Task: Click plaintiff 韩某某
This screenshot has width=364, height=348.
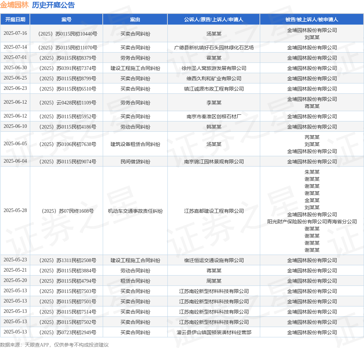Action: (214, 127)
